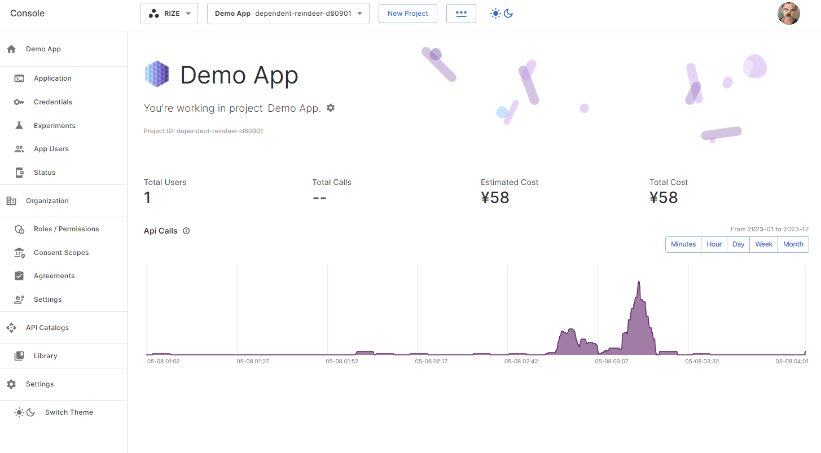Open the RIZE organization dropdown

[169, 14]
